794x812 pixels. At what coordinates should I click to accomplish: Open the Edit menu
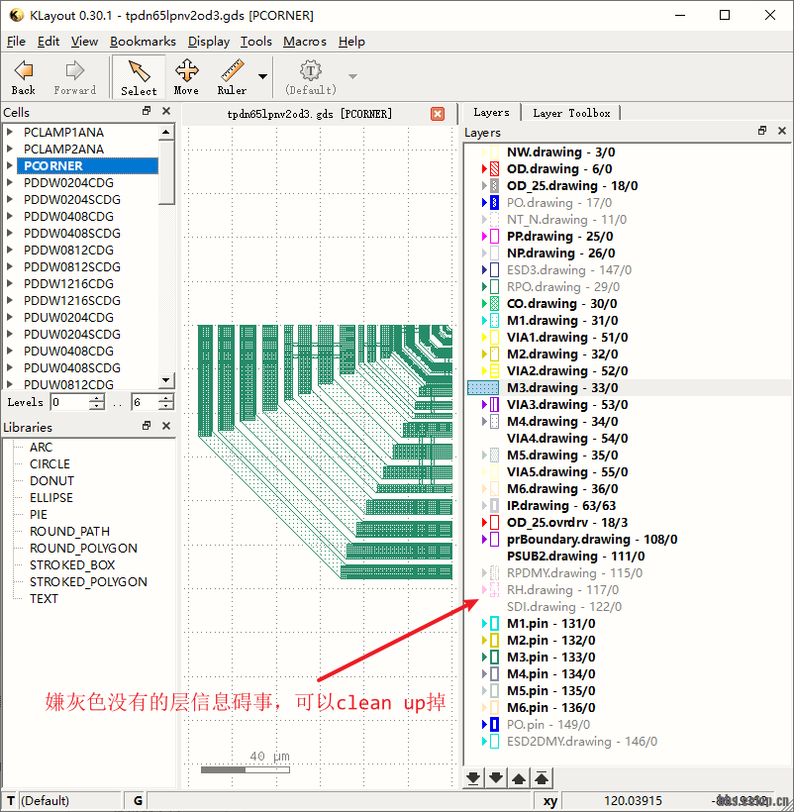49,42
